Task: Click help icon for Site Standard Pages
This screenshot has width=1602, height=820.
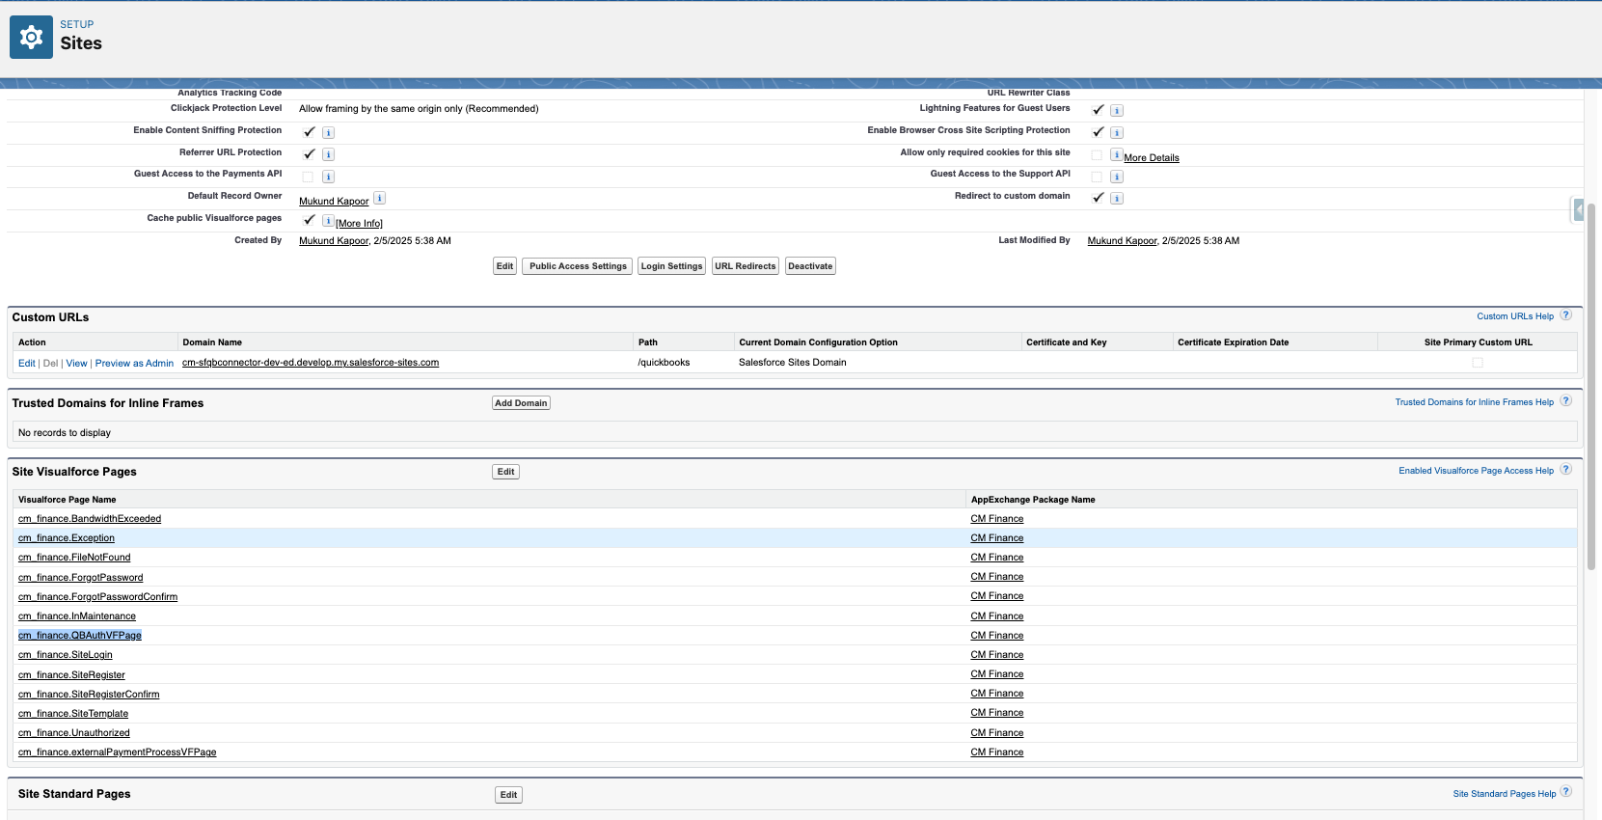Action: 1566,791
